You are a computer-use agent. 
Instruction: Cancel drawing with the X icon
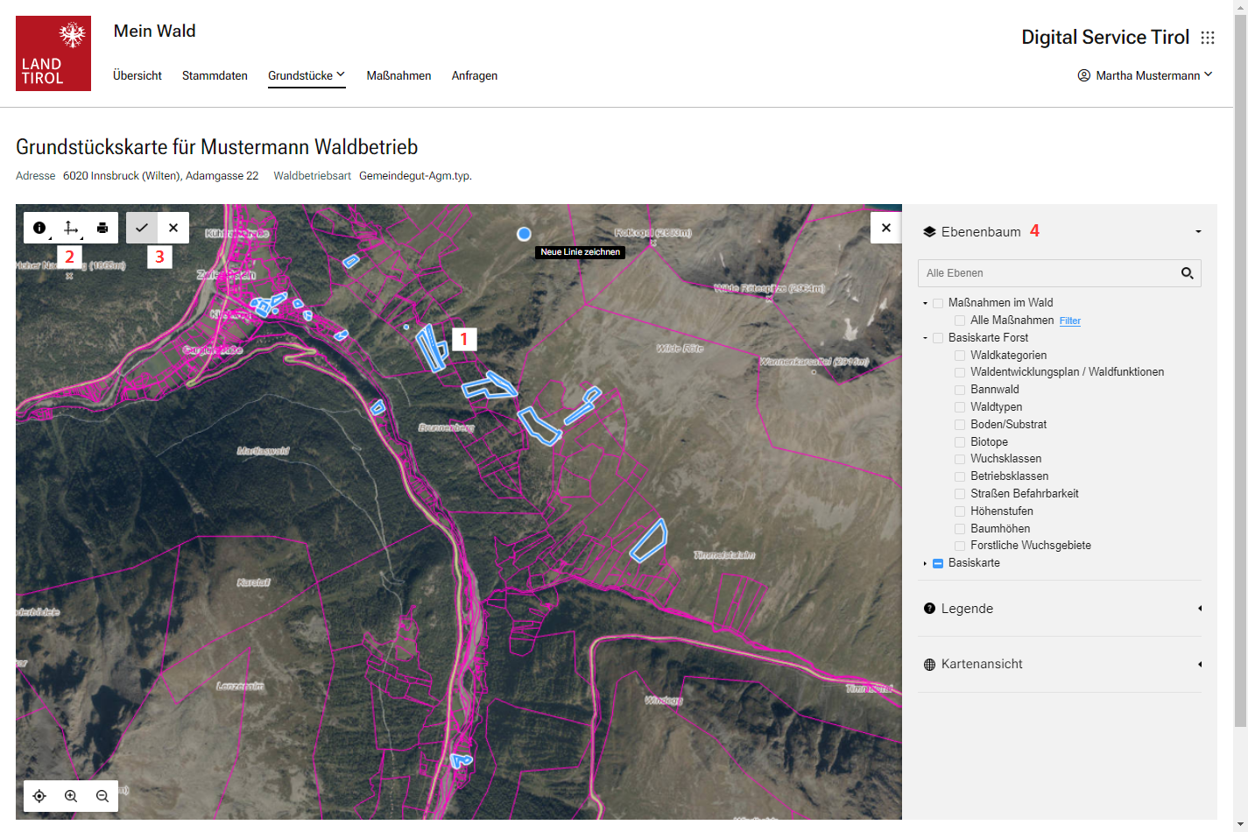tap(173, 228)
